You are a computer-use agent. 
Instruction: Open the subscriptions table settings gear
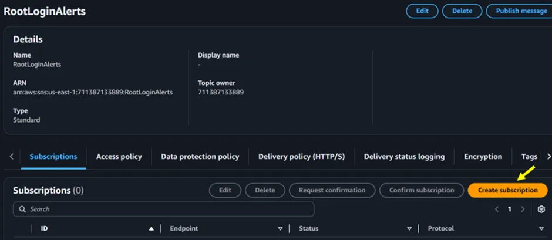point(541,209)
